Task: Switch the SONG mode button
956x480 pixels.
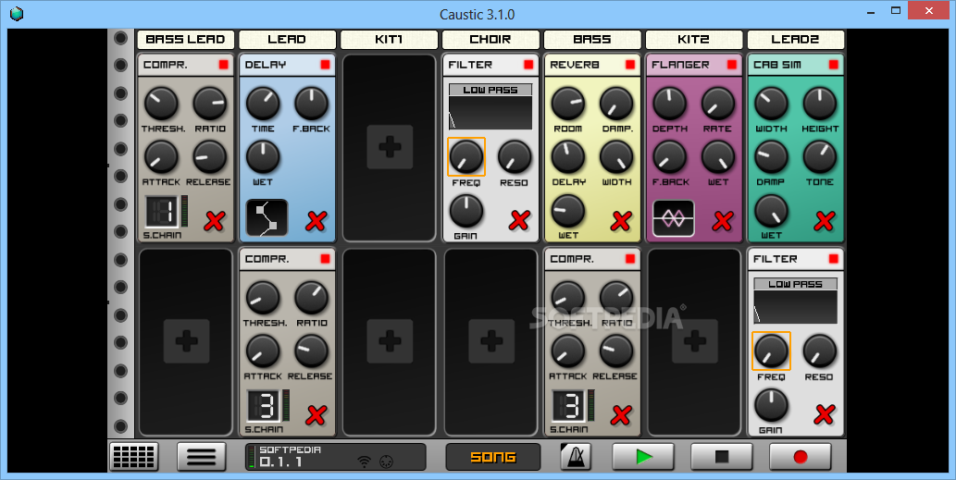Action: click(493, 457)
